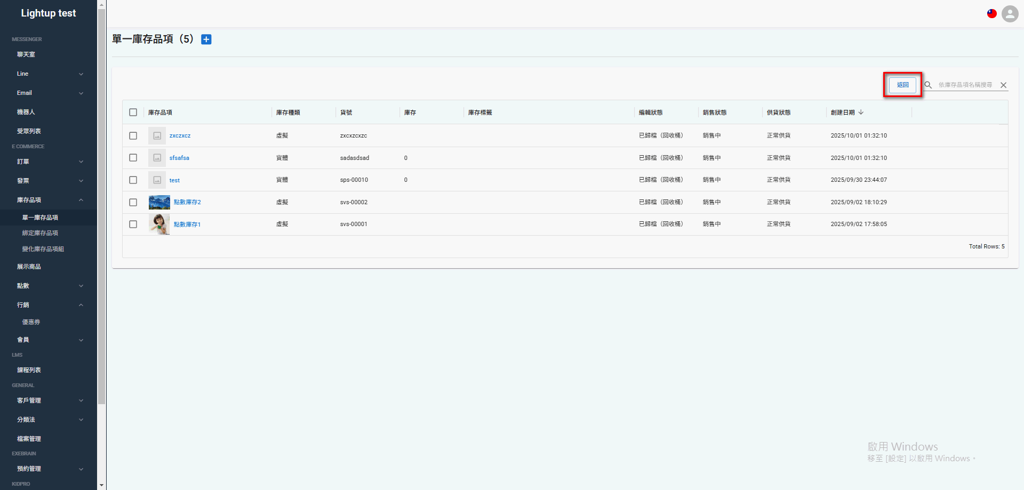Click the magnifier search icon
The image size is (1024, 490).
[928, 85]
